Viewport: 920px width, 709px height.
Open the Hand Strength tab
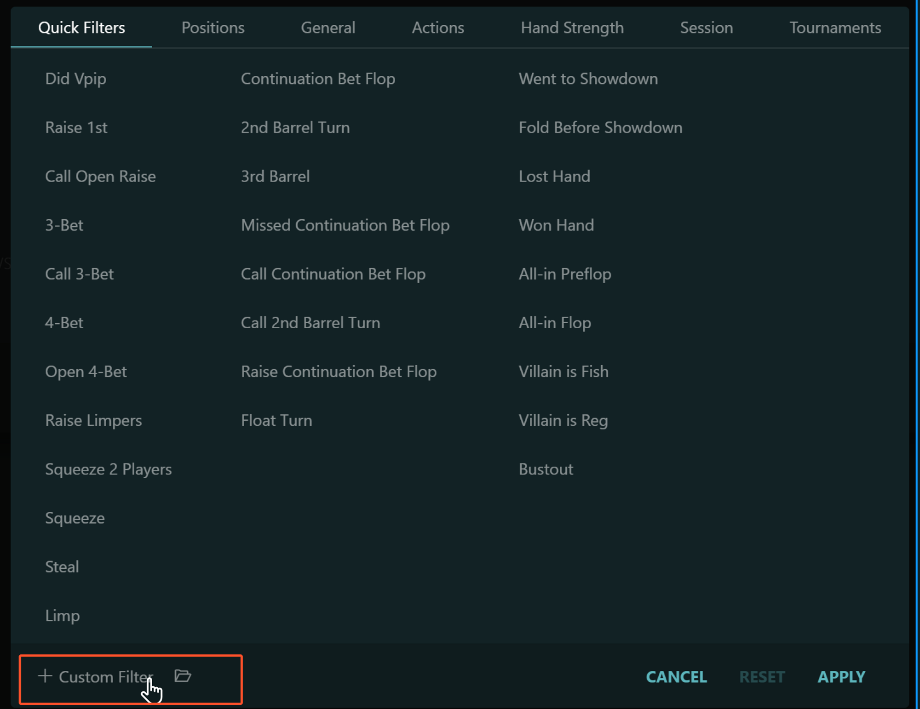point(572,28)
